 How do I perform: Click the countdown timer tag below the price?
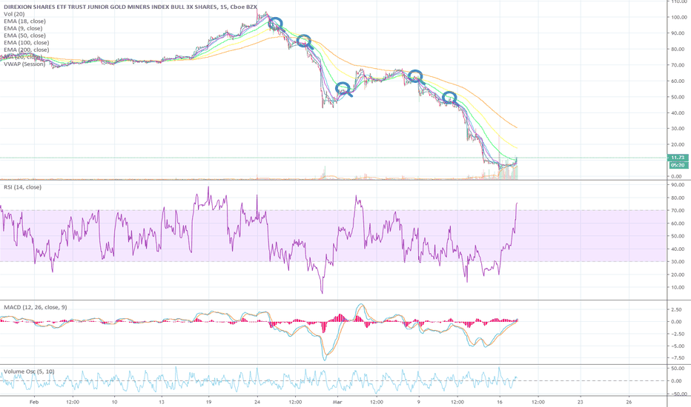[678, 165]
